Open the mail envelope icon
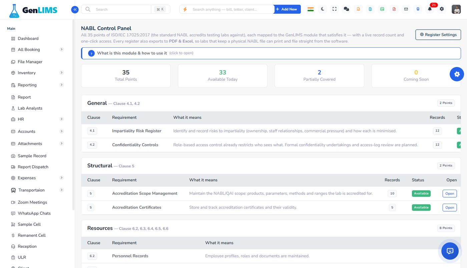The width and height of the screenshot is (467, 268). point(406,9)
